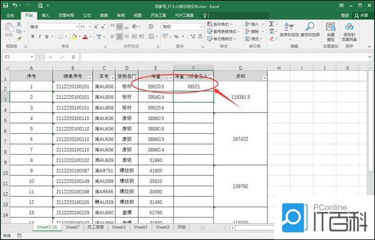Copy the selected cells
The width and height of the screenshot is (375, 240).
(x=19, y=31)
